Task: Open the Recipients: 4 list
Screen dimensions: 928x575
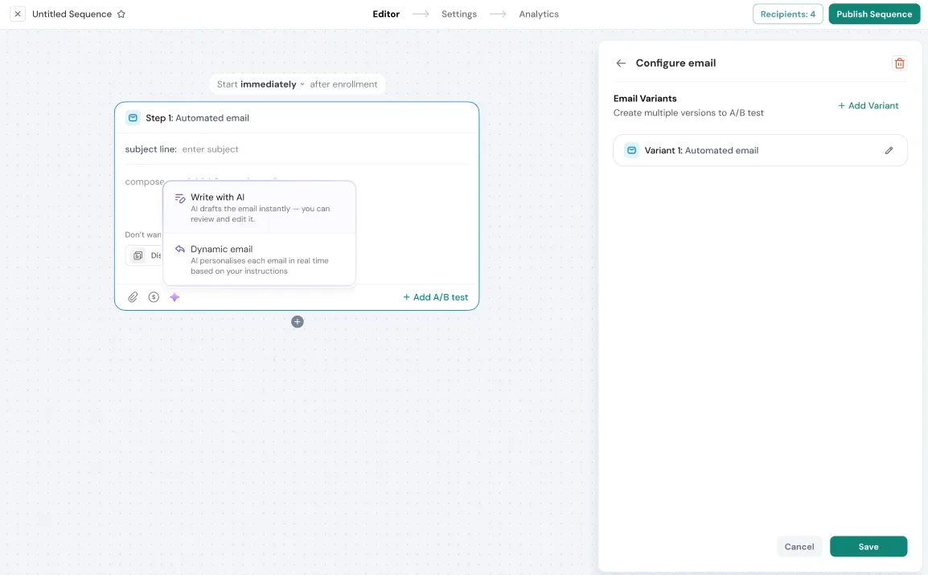Action: click(x=788, y=14)
